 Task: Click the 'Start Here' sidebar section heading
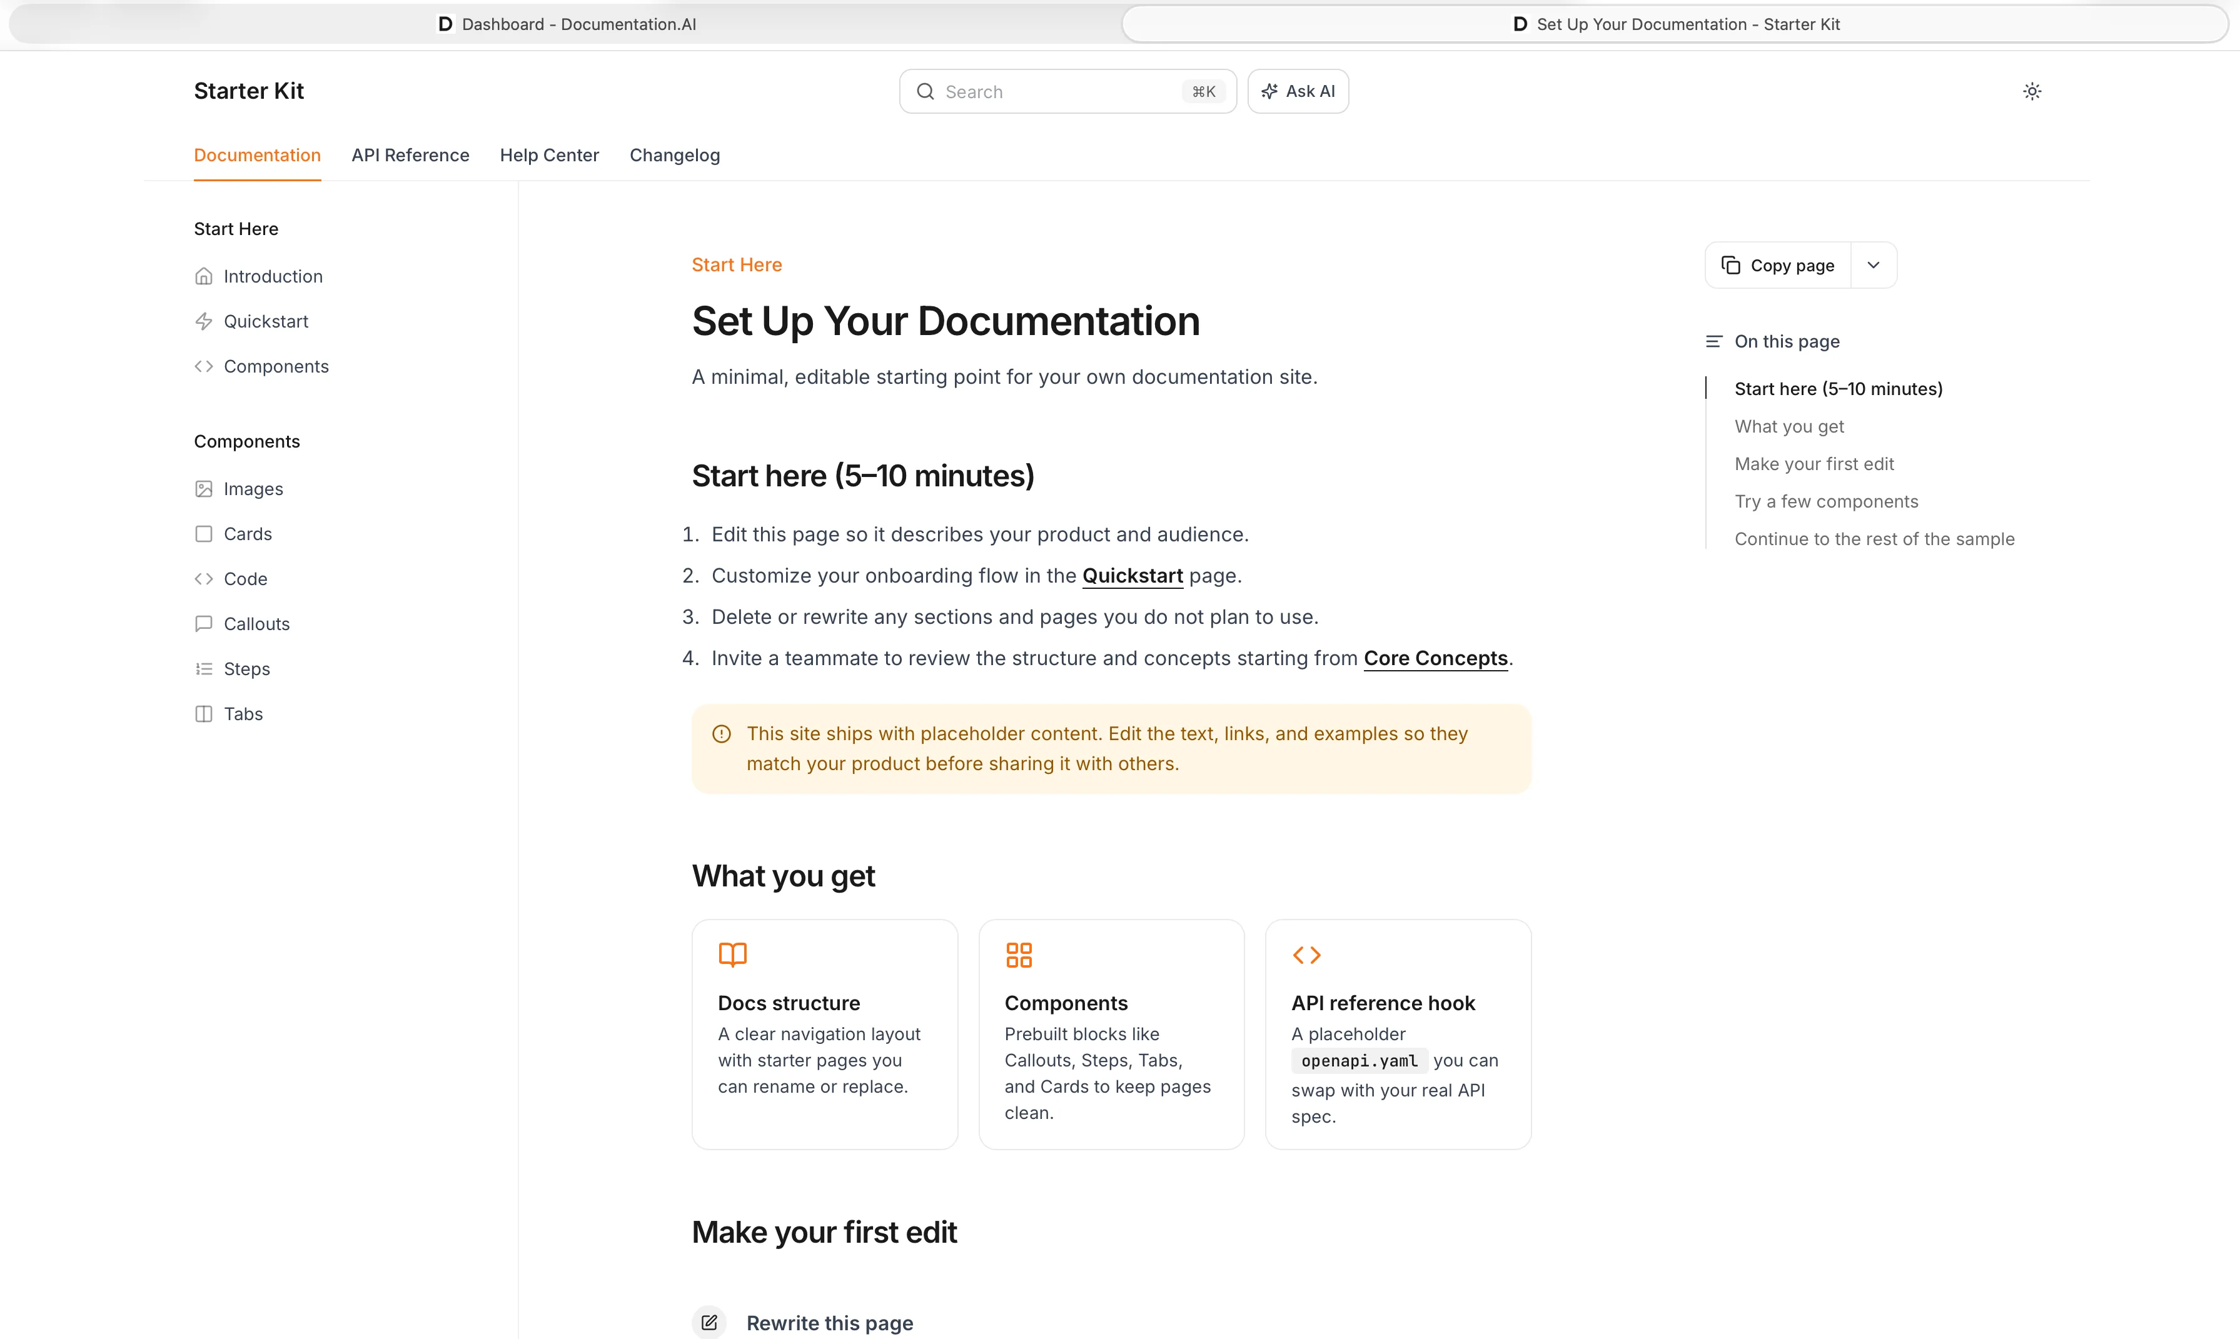236,229
